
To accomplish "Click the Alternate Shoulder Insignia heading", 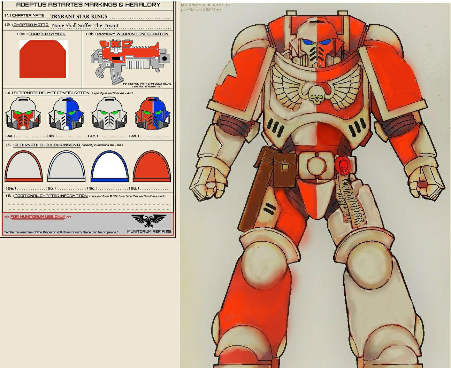I will click(x=47, y=145).
